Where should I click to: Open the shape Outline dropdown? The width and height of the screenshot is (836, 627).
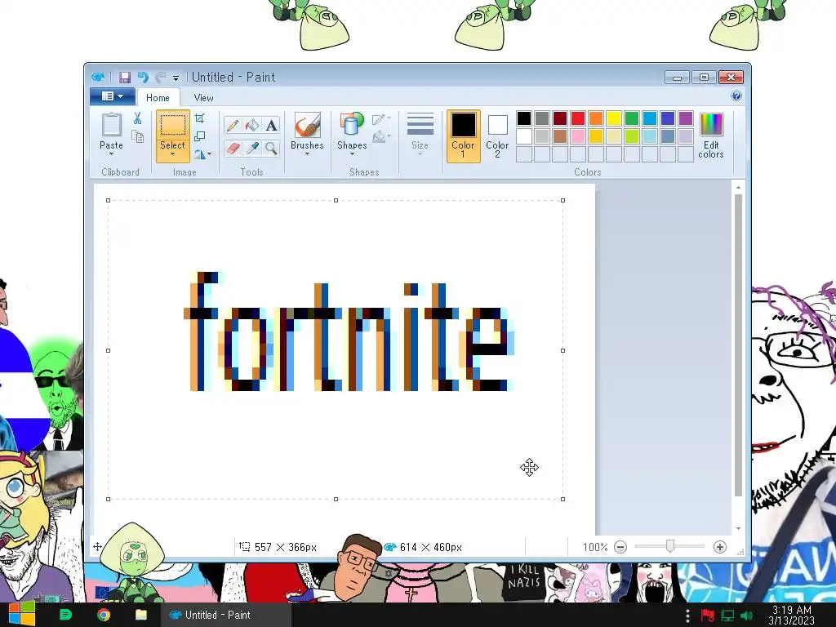[381, 119]
